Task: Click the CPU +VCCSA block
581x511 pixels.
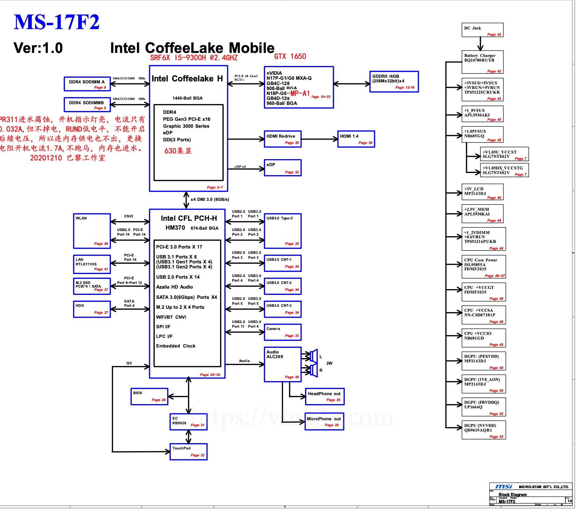Action: (x=484, y=315)
